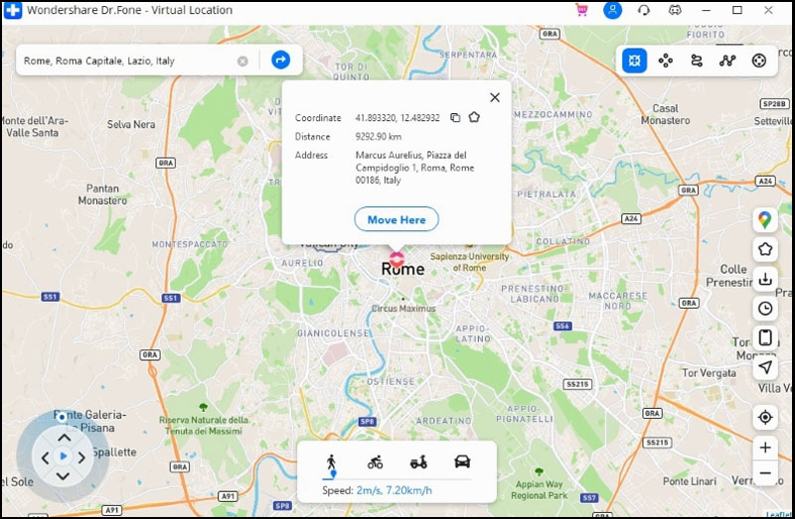Clear the search location text

[242, 62]
